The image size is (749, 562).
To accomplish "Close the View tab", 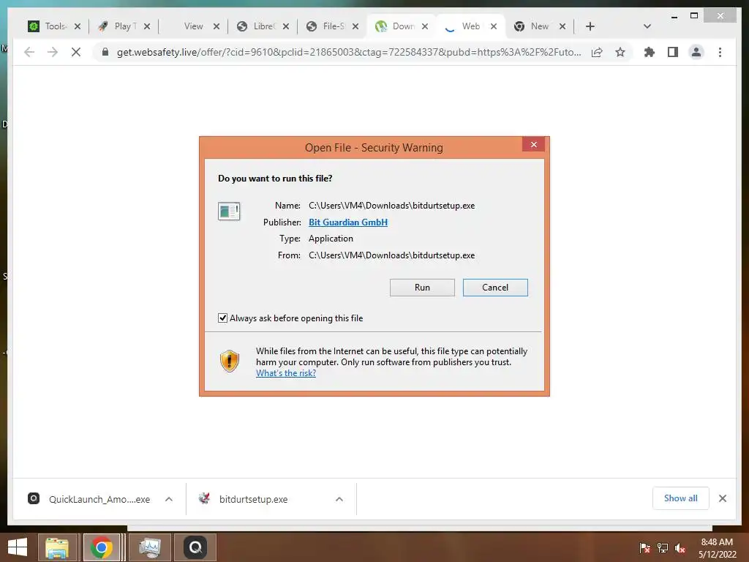I will coord(217,26).
